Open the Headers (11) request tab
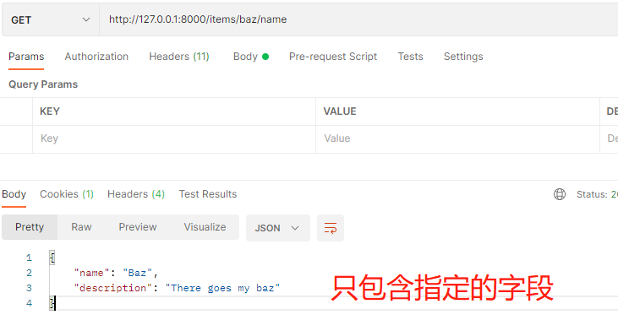 179,57
